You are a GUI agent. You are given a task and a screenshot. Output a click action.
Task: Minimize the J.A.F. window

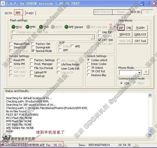pos(142,4)
